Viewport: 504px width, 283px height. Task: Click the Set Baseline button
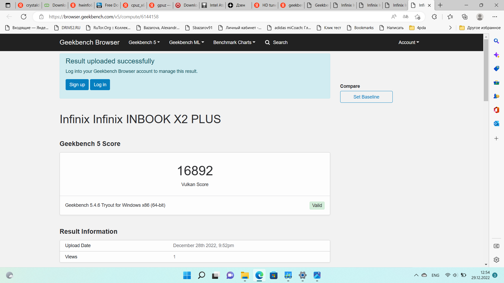[366, 97]
